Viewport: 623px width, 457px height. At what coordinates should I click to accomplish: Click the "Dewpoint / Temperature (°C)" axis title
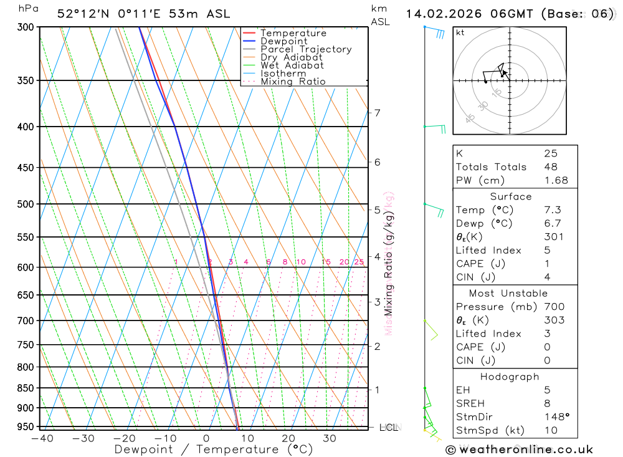point(214,450)
